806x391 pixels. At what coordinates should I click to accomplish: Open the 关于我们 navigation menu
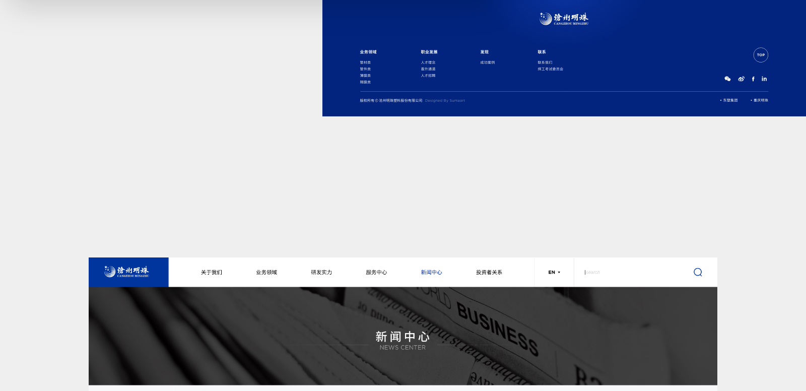click(x=212, y=273)
